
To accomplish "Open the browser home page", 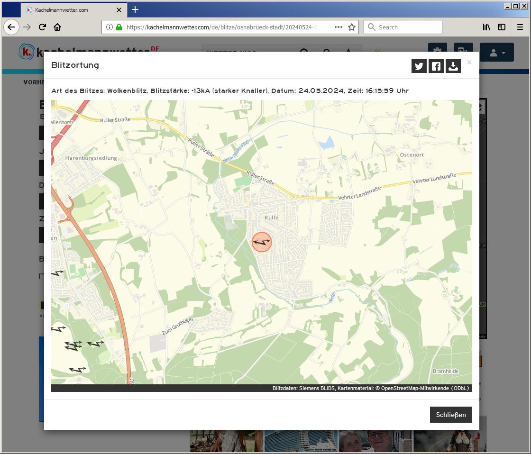I will (x=57, y=27).
